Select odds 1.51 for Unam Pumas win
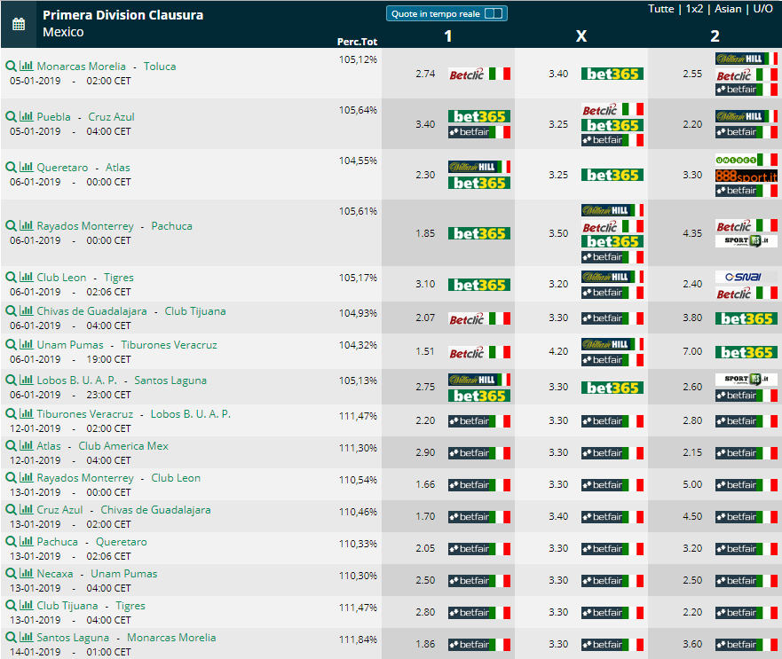Viewport: 782px width, 659px height. pyautogui.click(x=425, y=351)
